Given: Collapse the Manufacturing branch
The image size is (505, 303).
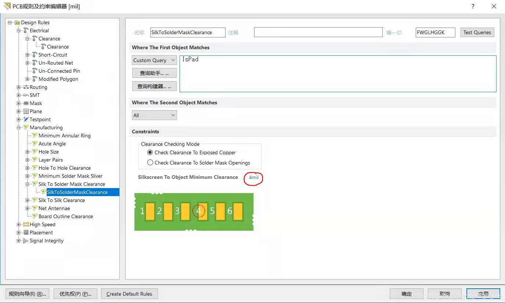Looking at the screenshot, I should [x=19, y=127].
